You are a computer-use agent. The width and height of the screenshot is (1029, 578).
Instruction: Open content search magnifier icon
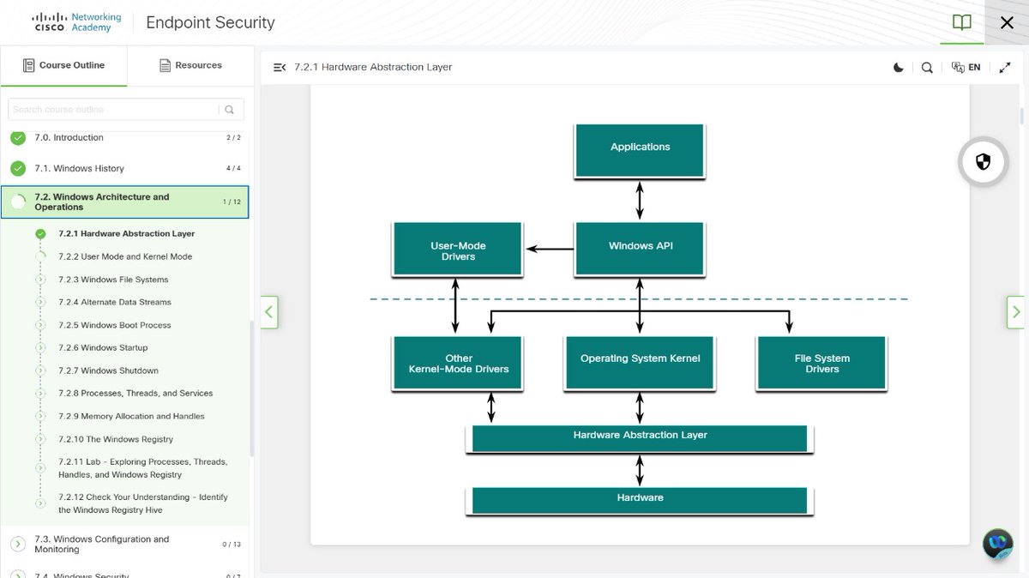tap(927, 67)
